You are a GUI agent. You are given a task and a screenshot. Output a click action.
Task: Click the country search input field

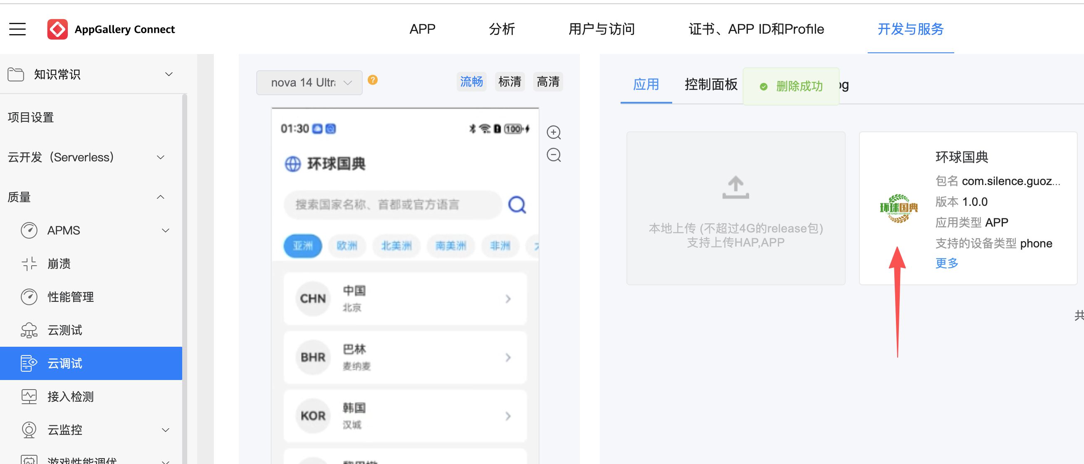tap(393, 205)
